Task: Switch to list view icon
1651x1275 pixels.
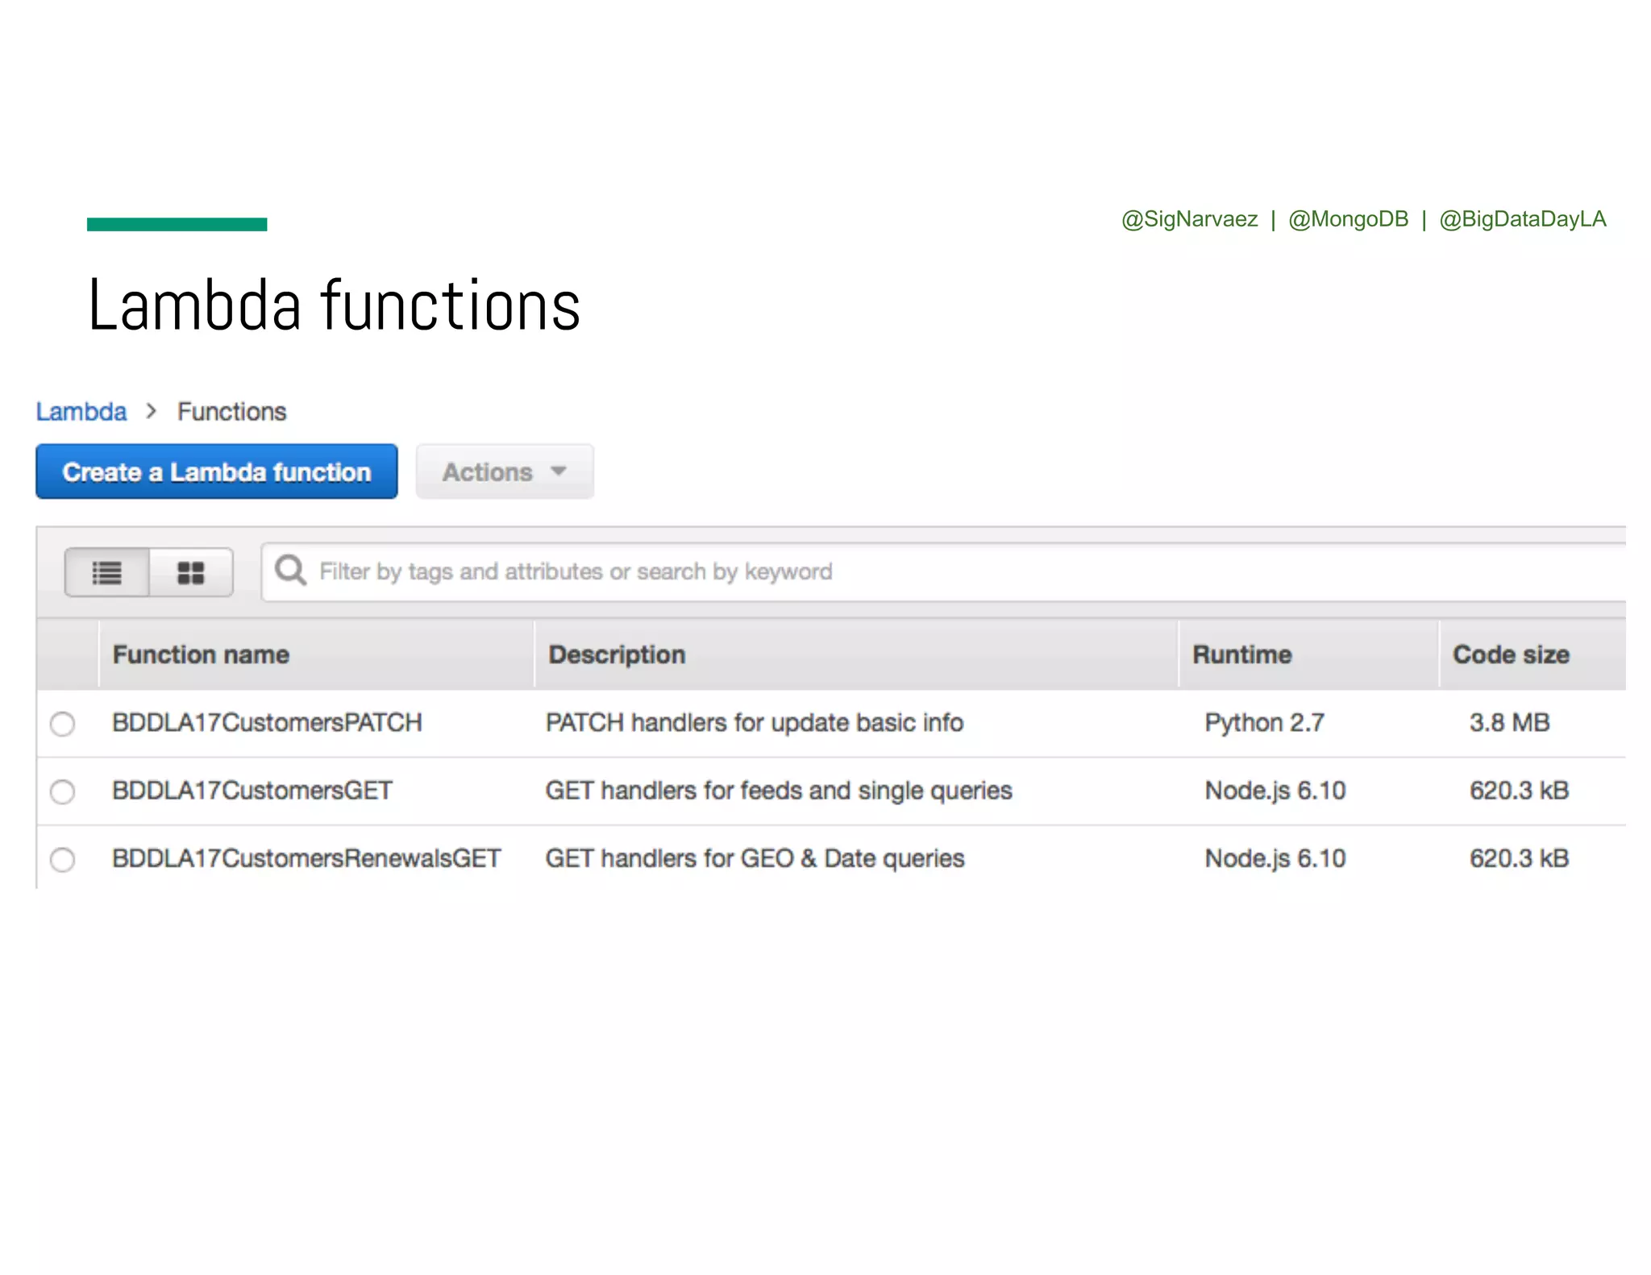Action: tap(106, 573)
